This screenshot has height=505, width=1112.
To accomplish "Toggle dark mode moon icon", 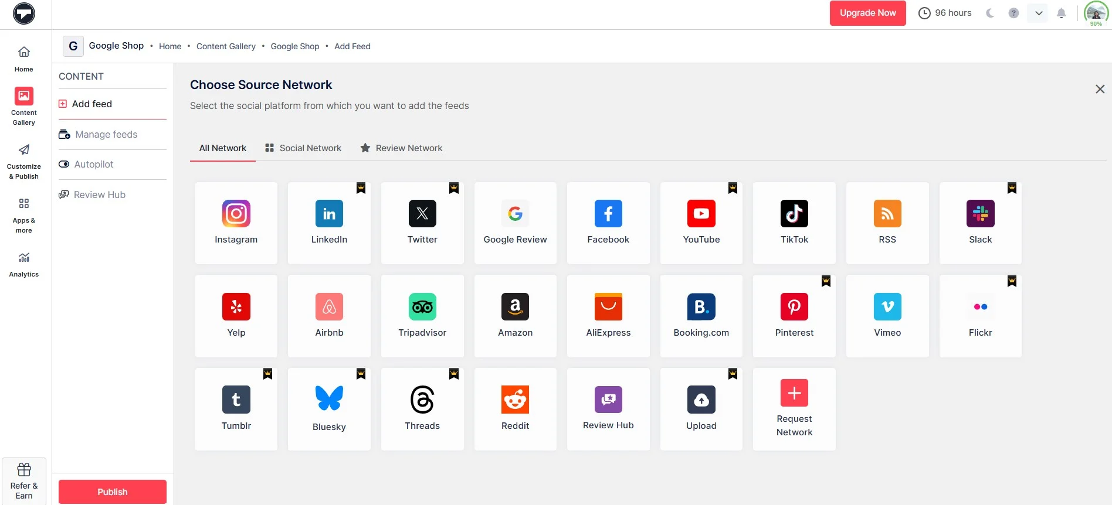I will click(x=990, y=13).
